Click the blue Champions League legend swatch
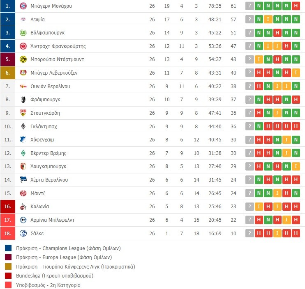The width and height of the screenshot is (305, 289). point(9,248)
